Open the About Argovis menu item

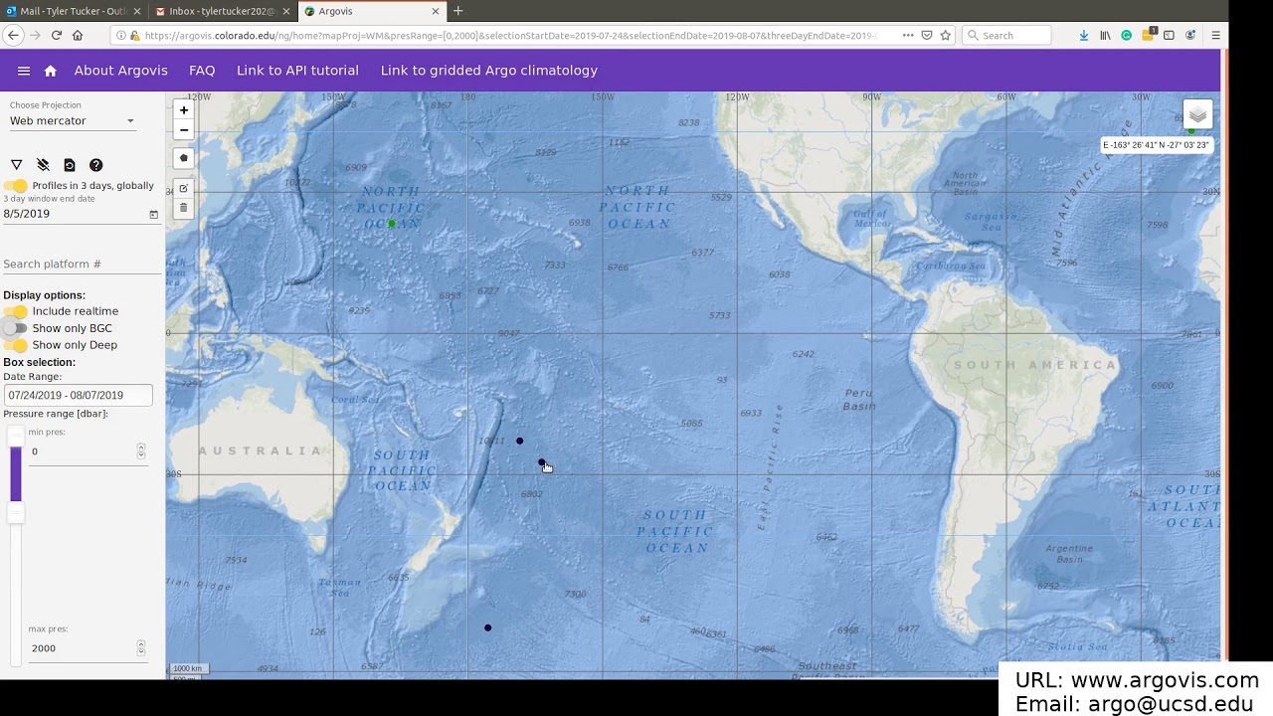(x=120, y=71)
